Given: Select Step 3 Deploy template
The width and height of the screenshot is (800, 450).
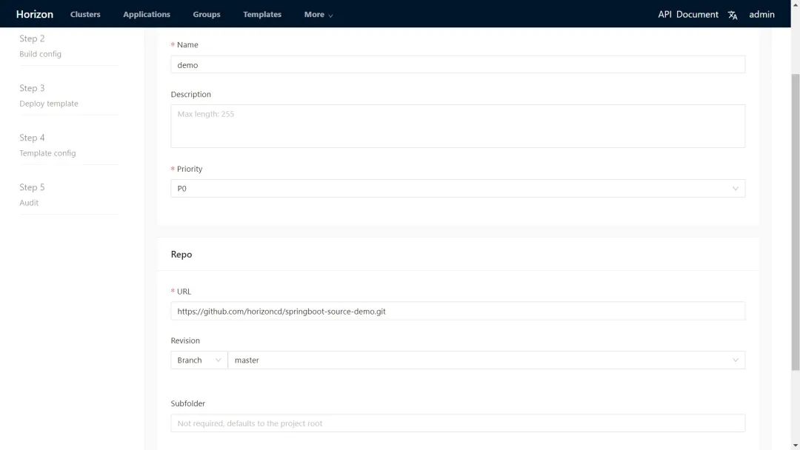Looking at the screenshot, I should point(48,95).
